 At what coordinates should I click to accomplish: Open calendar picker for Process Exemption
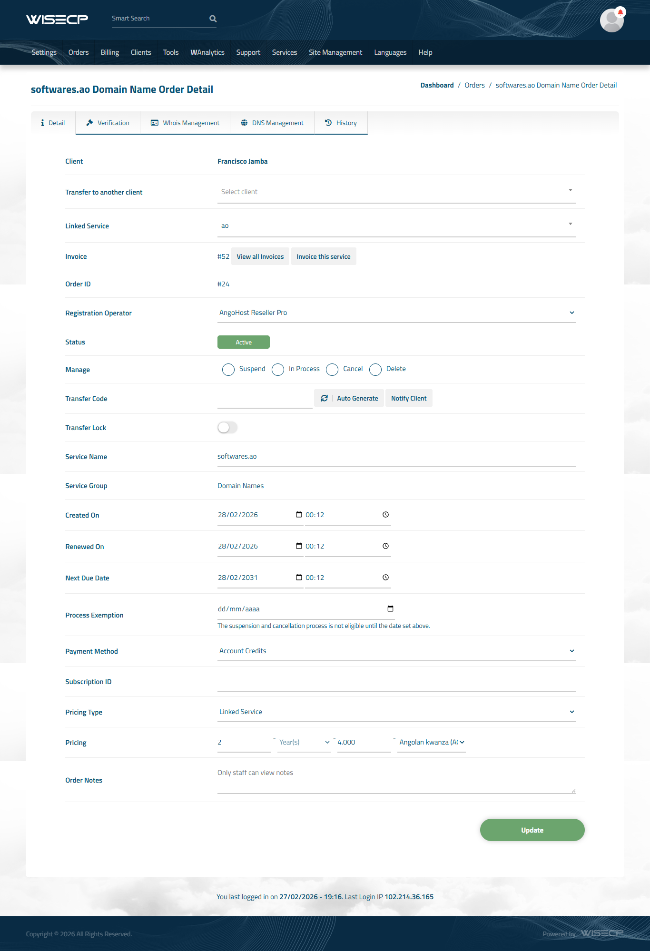pyautogui.click(x=390, y=609)
